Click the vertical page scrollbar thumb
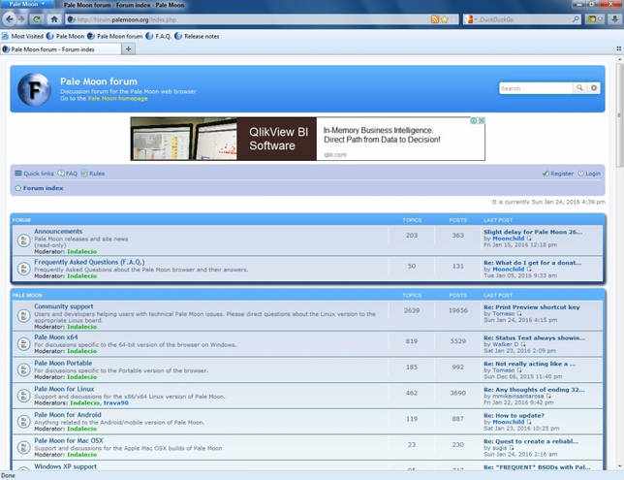The image size is (624, 480). [x=619, y=115]
